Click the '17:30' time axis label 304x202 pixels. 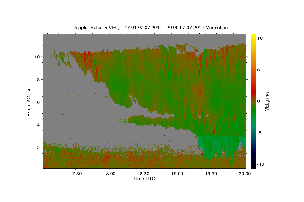pos(75,174)
